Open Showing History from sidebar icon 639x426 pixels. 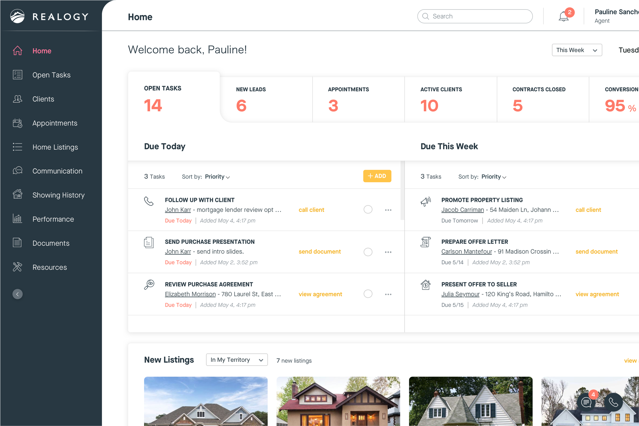click(17, 195)
